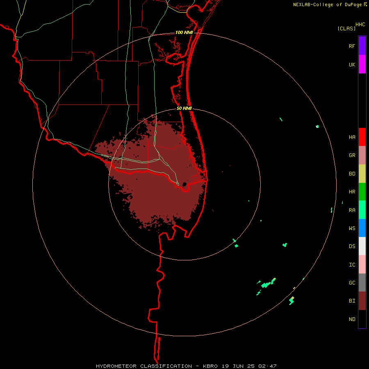Select the GC gray legend swatch

click(362, 282)
